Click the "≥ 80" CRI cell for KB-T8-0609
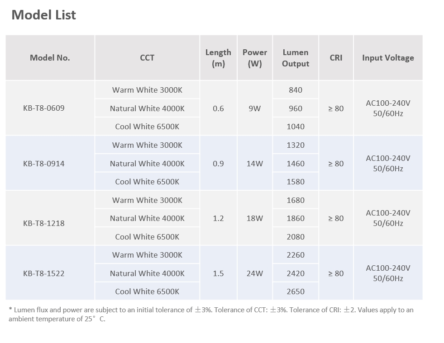Screen dimensions: 444x343 point(336,108)
